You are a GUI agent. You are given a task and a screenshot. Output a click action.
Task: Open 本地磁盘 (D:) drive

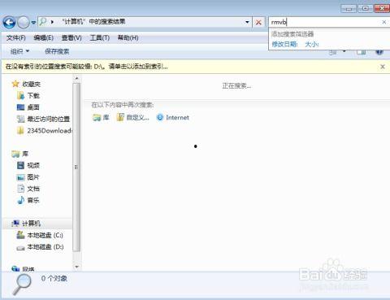(x=40, y=247)
